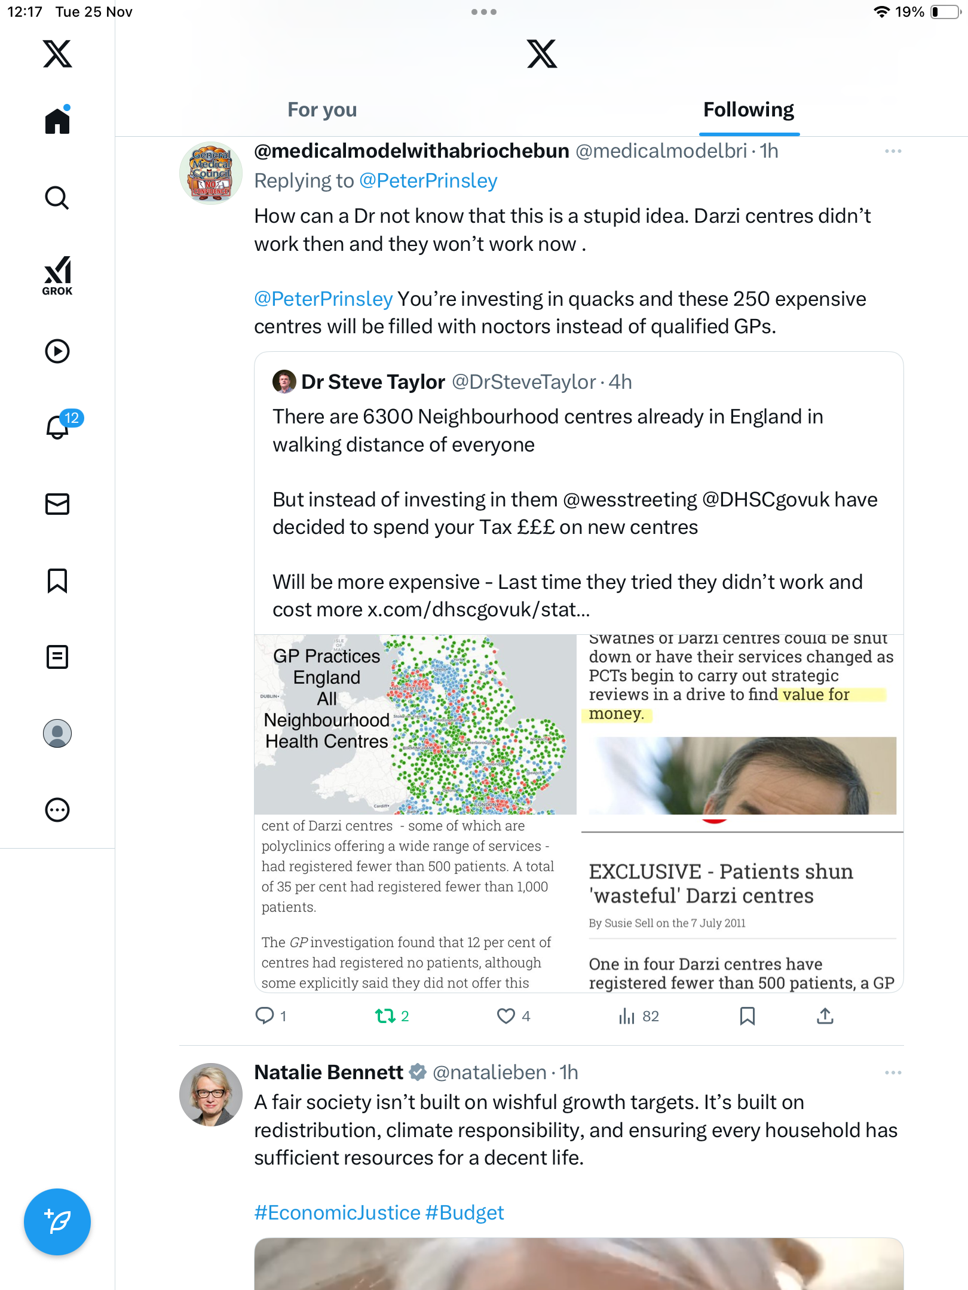Open more options for Natalie Bennett post
The image size is (968, 1290).
tap(893, 1073)
